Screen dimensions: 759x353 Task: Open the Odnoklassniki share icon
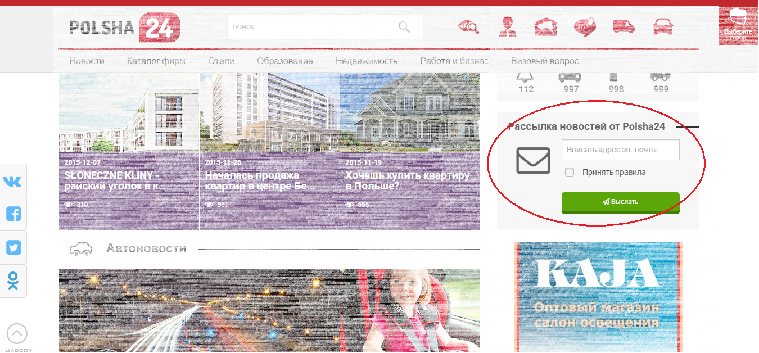[x=12, y=281]
